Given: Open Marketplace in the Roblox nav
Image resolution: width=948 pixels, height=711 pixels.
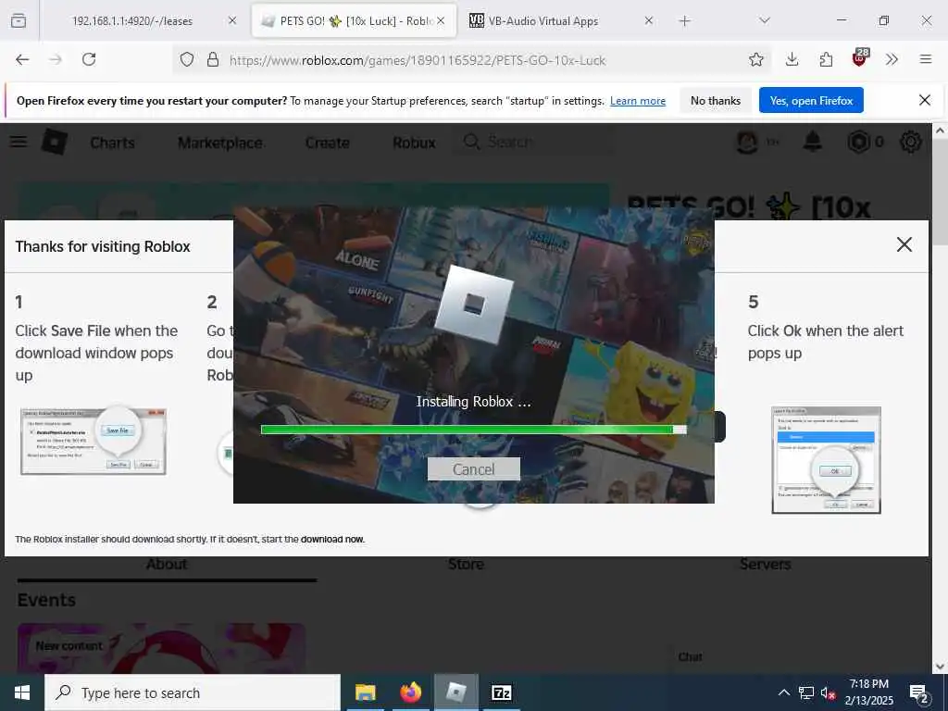Looking at the screenshot, I should [x=220, y=143].
